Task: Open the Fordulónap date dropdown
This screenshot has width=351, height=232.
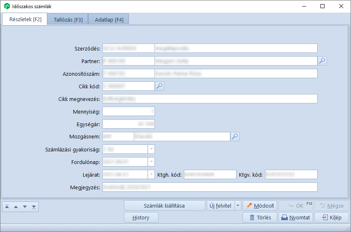Action: pos(151,162)
